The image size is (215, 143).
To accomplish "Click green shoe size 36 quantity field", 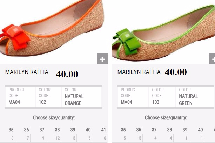I will 135,138.
